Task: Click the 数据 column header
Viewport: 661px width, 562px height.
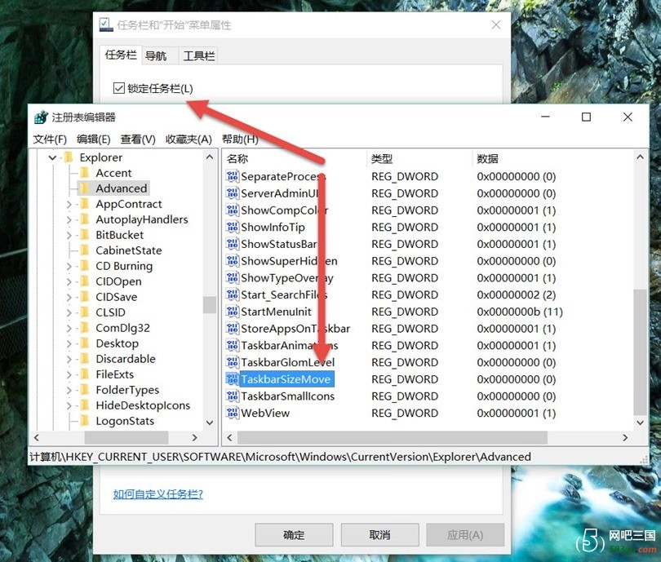Action: (x=552, y=159)
